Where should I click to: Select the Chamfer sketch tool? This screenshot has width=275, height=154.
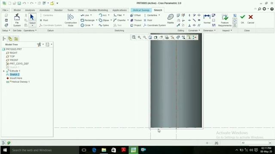pyautogui.click(x=119, y=20)
